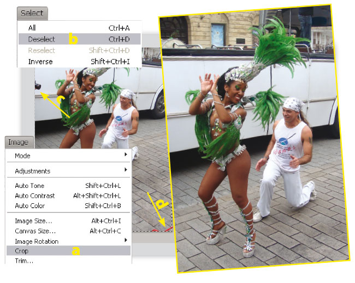Select Trim from the Image menu
This screenshot has width=355, height=283.
[x=23, y=261]
